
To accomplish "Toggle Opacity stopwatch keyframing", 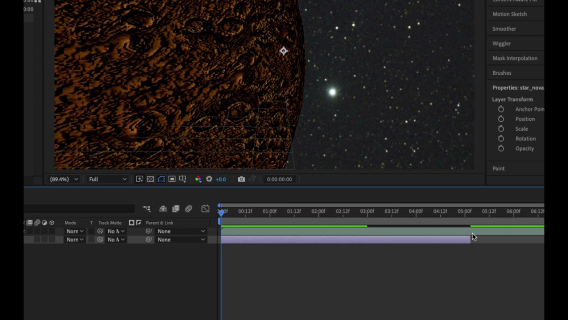I will (x=501, y=148).
